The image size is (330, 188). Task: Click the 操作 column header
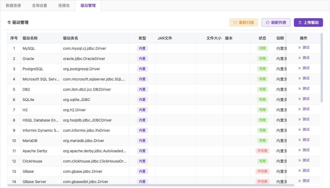click(x=303, y=38)
